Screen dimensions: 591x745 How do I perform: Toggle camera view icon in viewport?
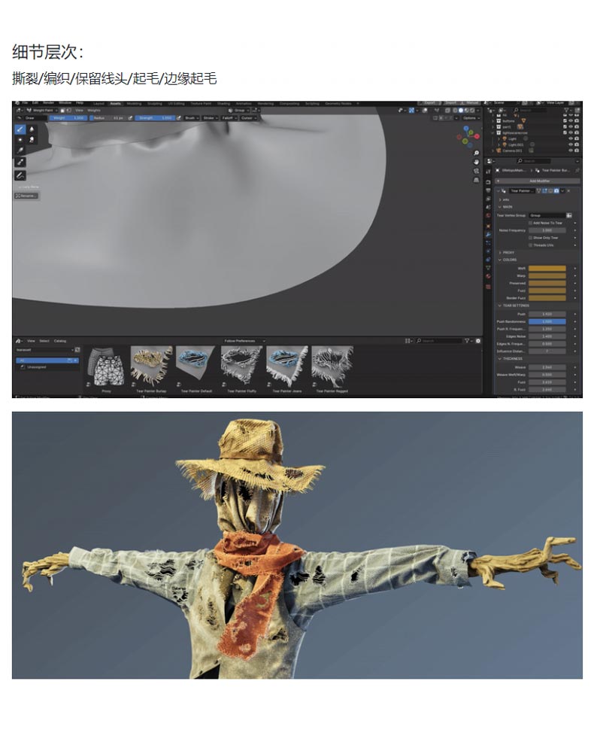[x=477, y=171]
